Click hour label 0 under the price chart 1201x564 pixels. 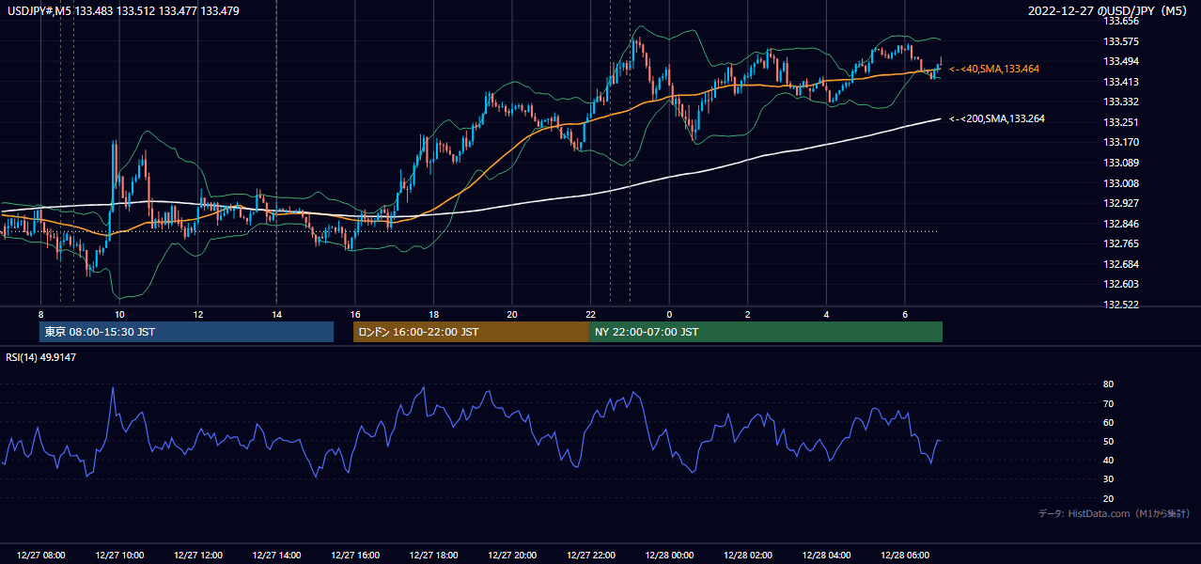click(x=669, y=314)
